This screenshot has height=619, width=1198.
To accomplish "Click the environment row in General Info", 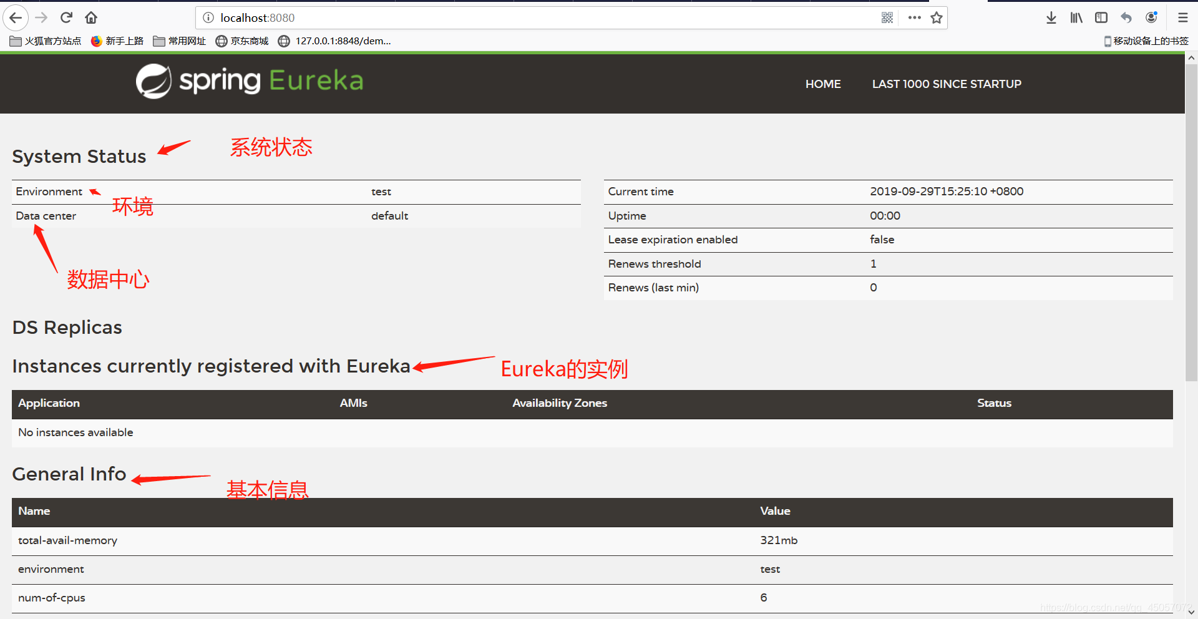I will coord(592,570).
